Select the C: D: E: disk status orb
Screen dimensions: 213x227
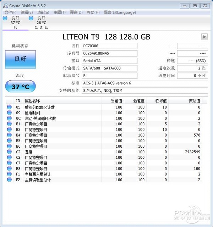coord(31,18)
